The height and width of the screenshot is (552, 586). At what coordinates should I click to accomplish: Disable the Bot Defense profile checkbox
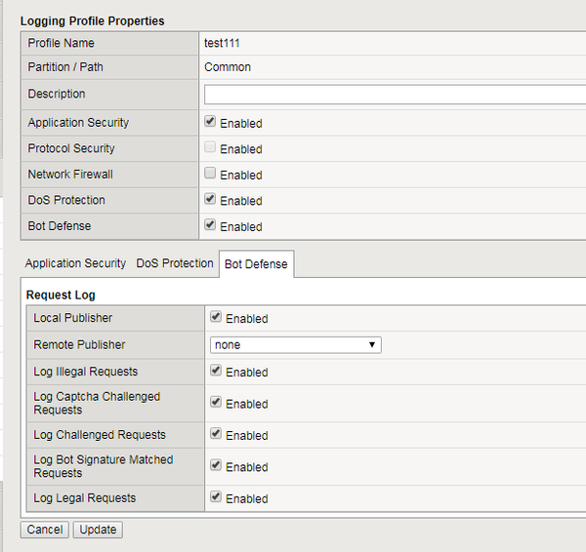tap(210, 225)
